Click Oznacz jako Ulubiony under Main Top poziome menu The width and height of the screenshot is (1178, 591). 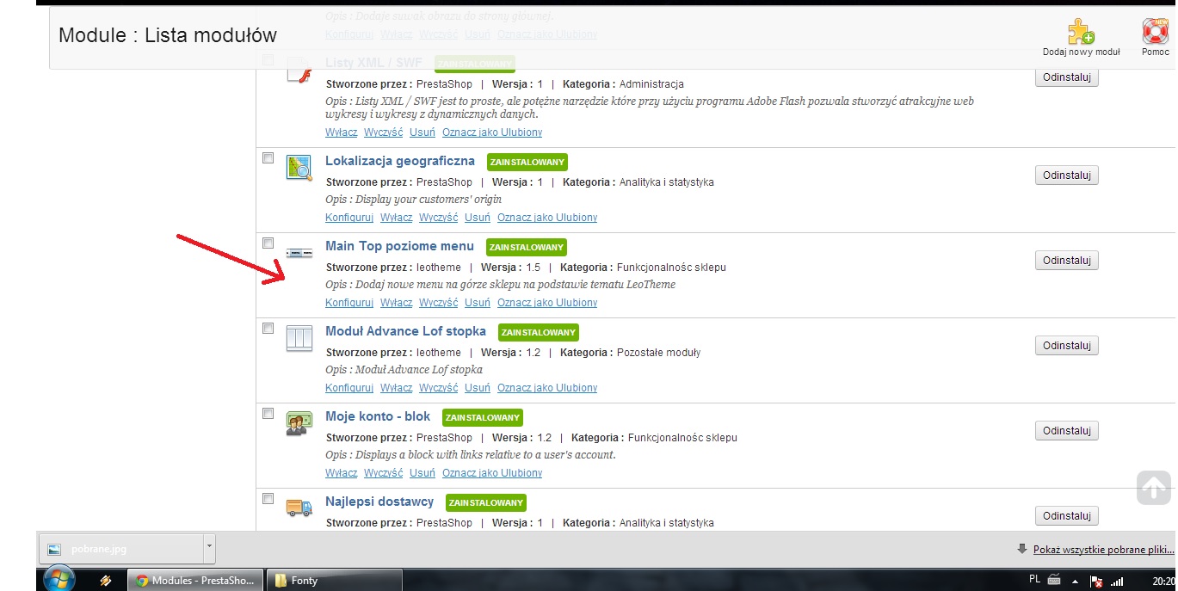pyautogui.click(x=547, y=303)
